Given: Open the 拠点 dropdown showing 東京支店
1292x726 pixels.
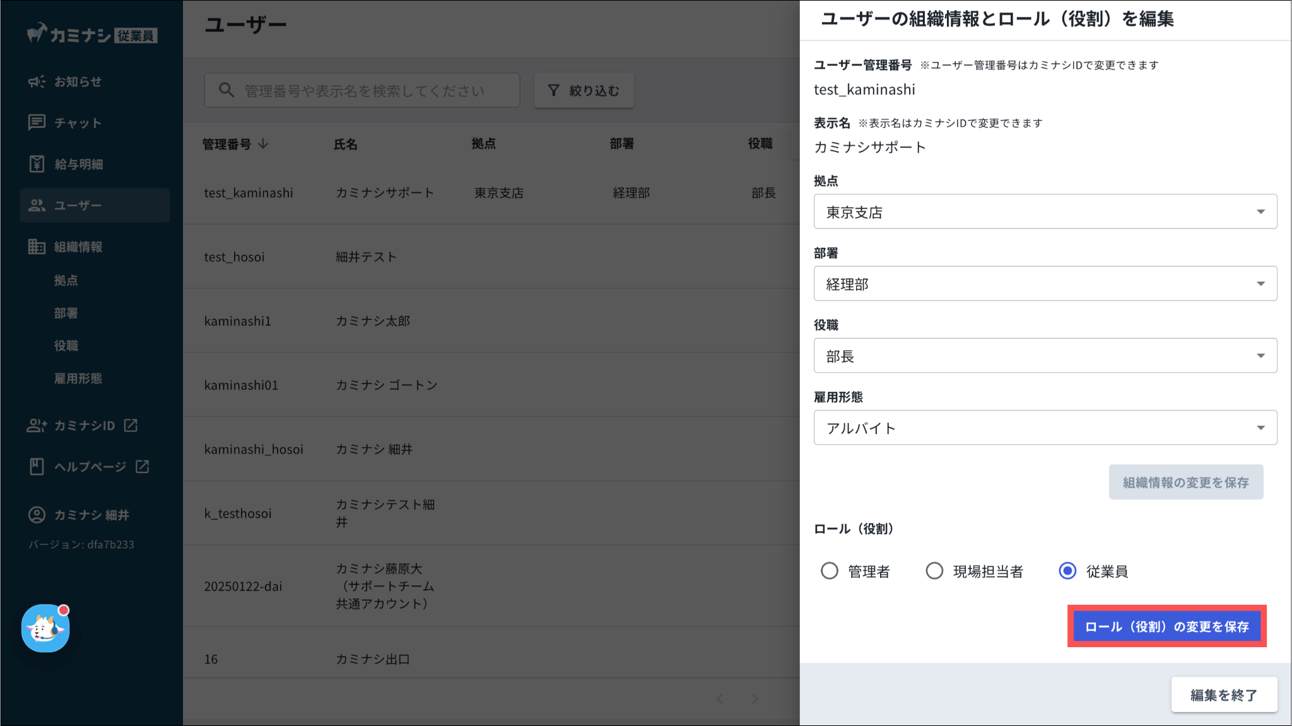Looking at the screenshot, I should pyautogui.click(x=1045, y=211).
